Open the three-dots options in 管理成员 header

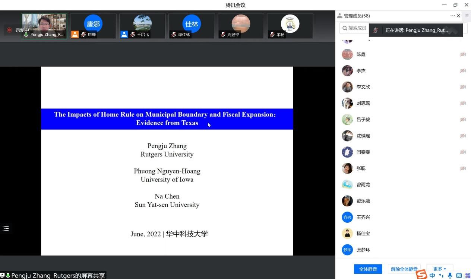click(x=453, y=16)
